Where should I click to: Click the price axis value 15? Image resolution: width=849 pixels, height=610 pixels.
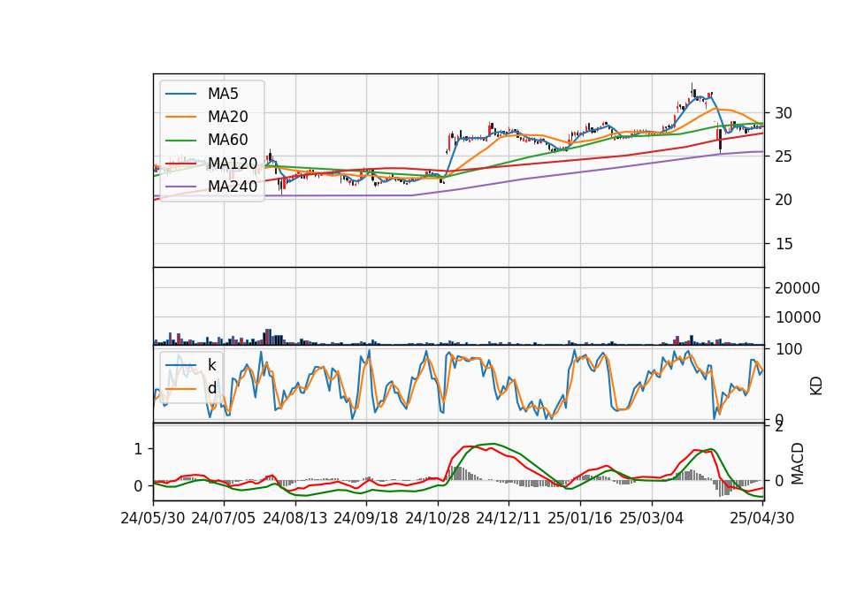click(784, 244)
